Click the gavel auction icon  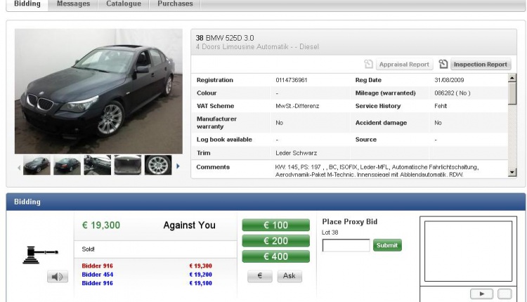click(x=39, y=254)
